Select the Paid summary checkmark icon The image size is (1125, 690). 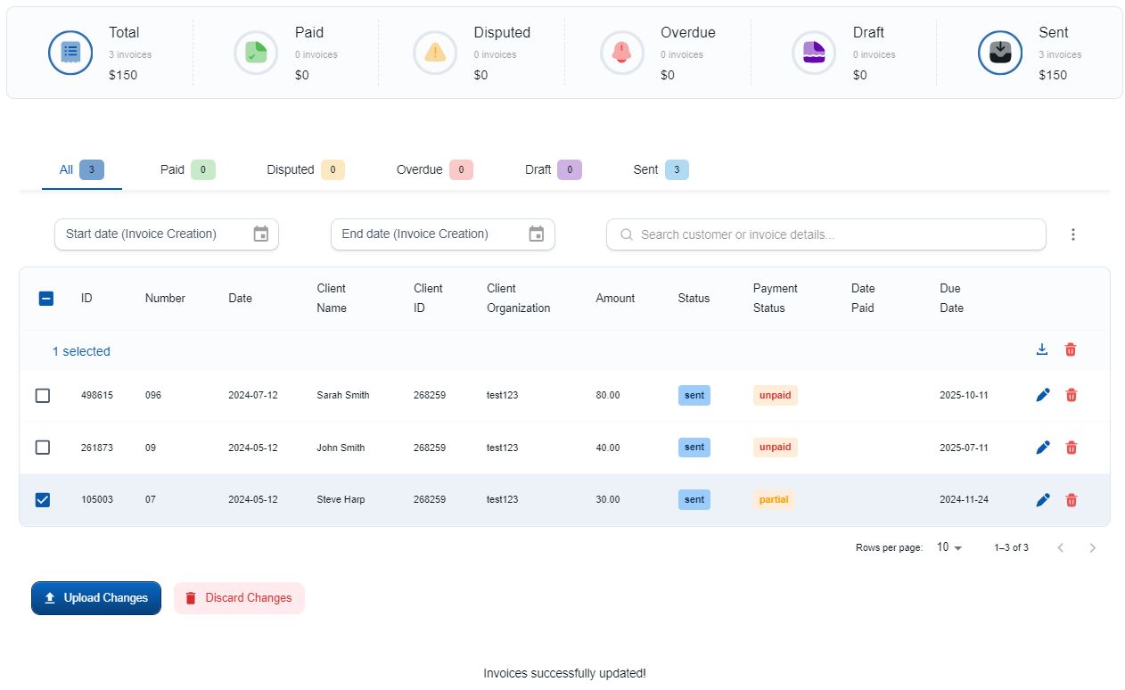(x=256, y=52)
